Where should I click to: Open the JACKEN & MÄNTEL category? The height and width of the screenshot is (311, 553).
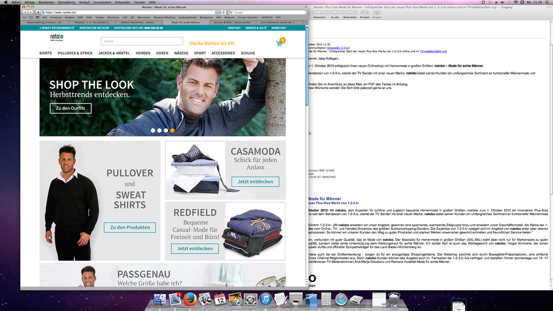coord(114,53)
